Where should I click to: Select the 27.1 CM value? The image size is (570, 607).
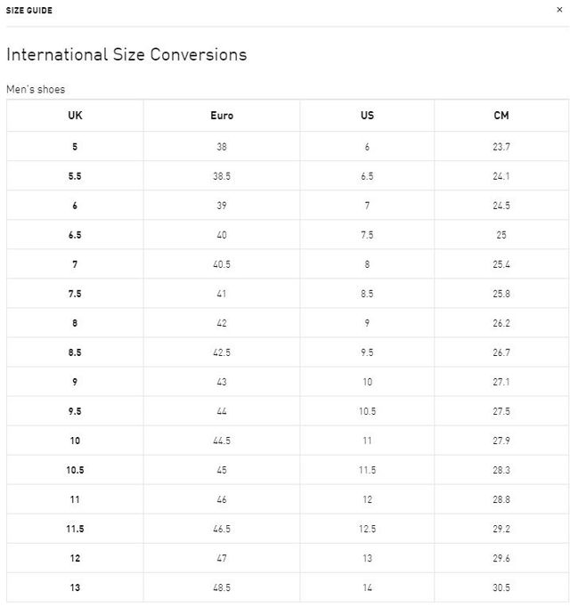point(501,382)
